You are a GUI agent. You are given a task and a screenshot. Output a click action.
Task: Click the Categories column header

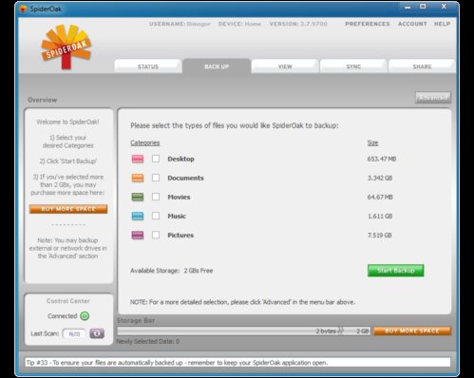pos(145,142)
